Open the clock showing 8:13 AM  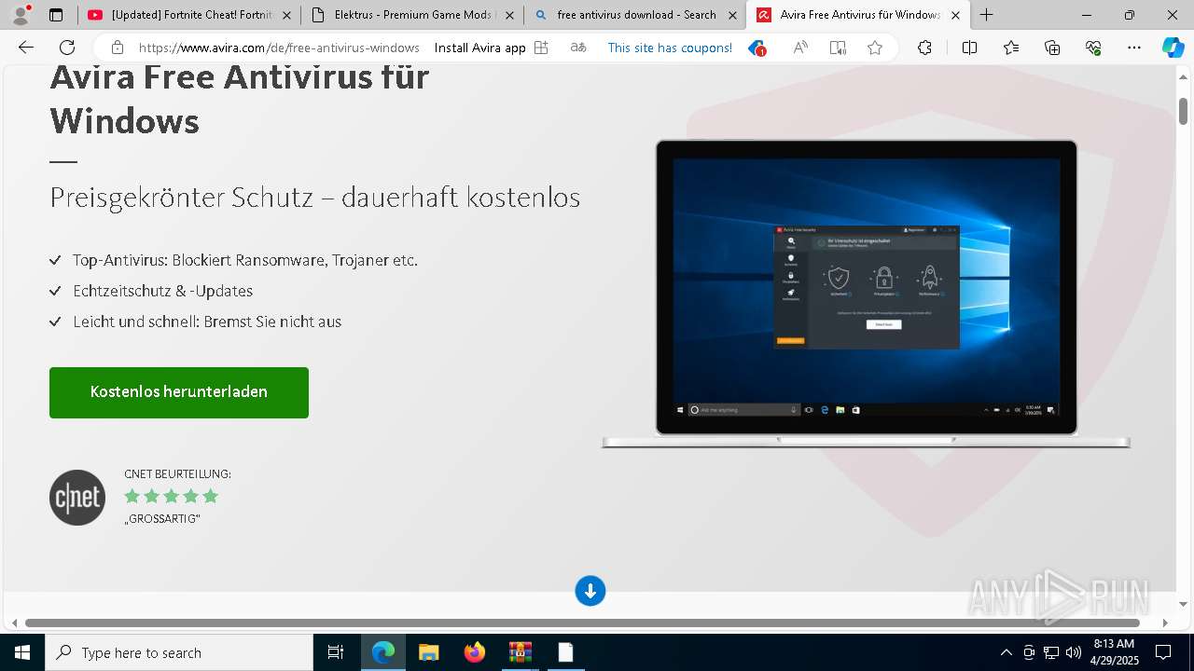(1114, 652)
